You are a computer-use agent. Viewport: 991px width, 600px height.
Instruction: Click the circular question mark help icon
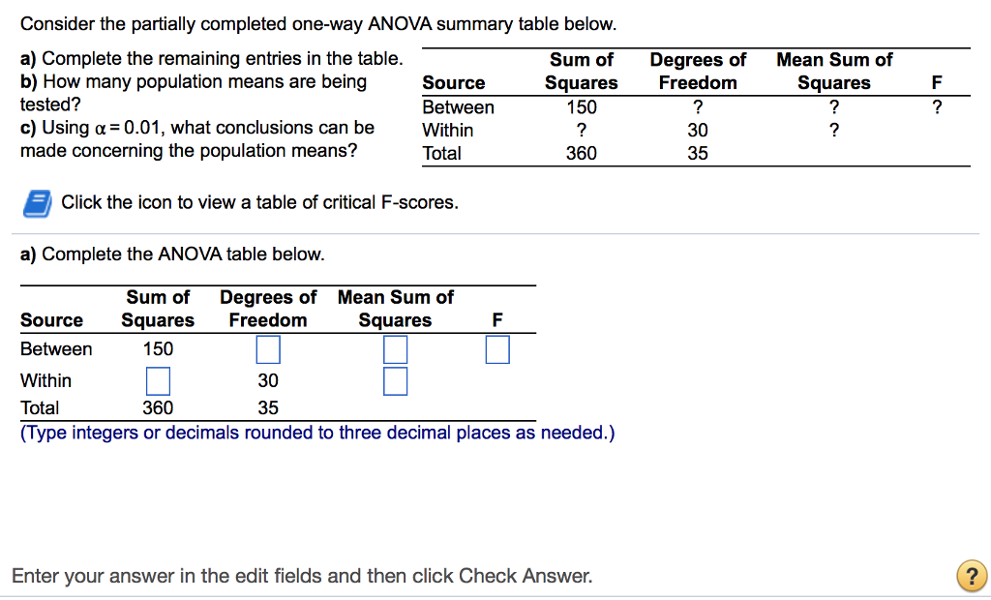971,576
